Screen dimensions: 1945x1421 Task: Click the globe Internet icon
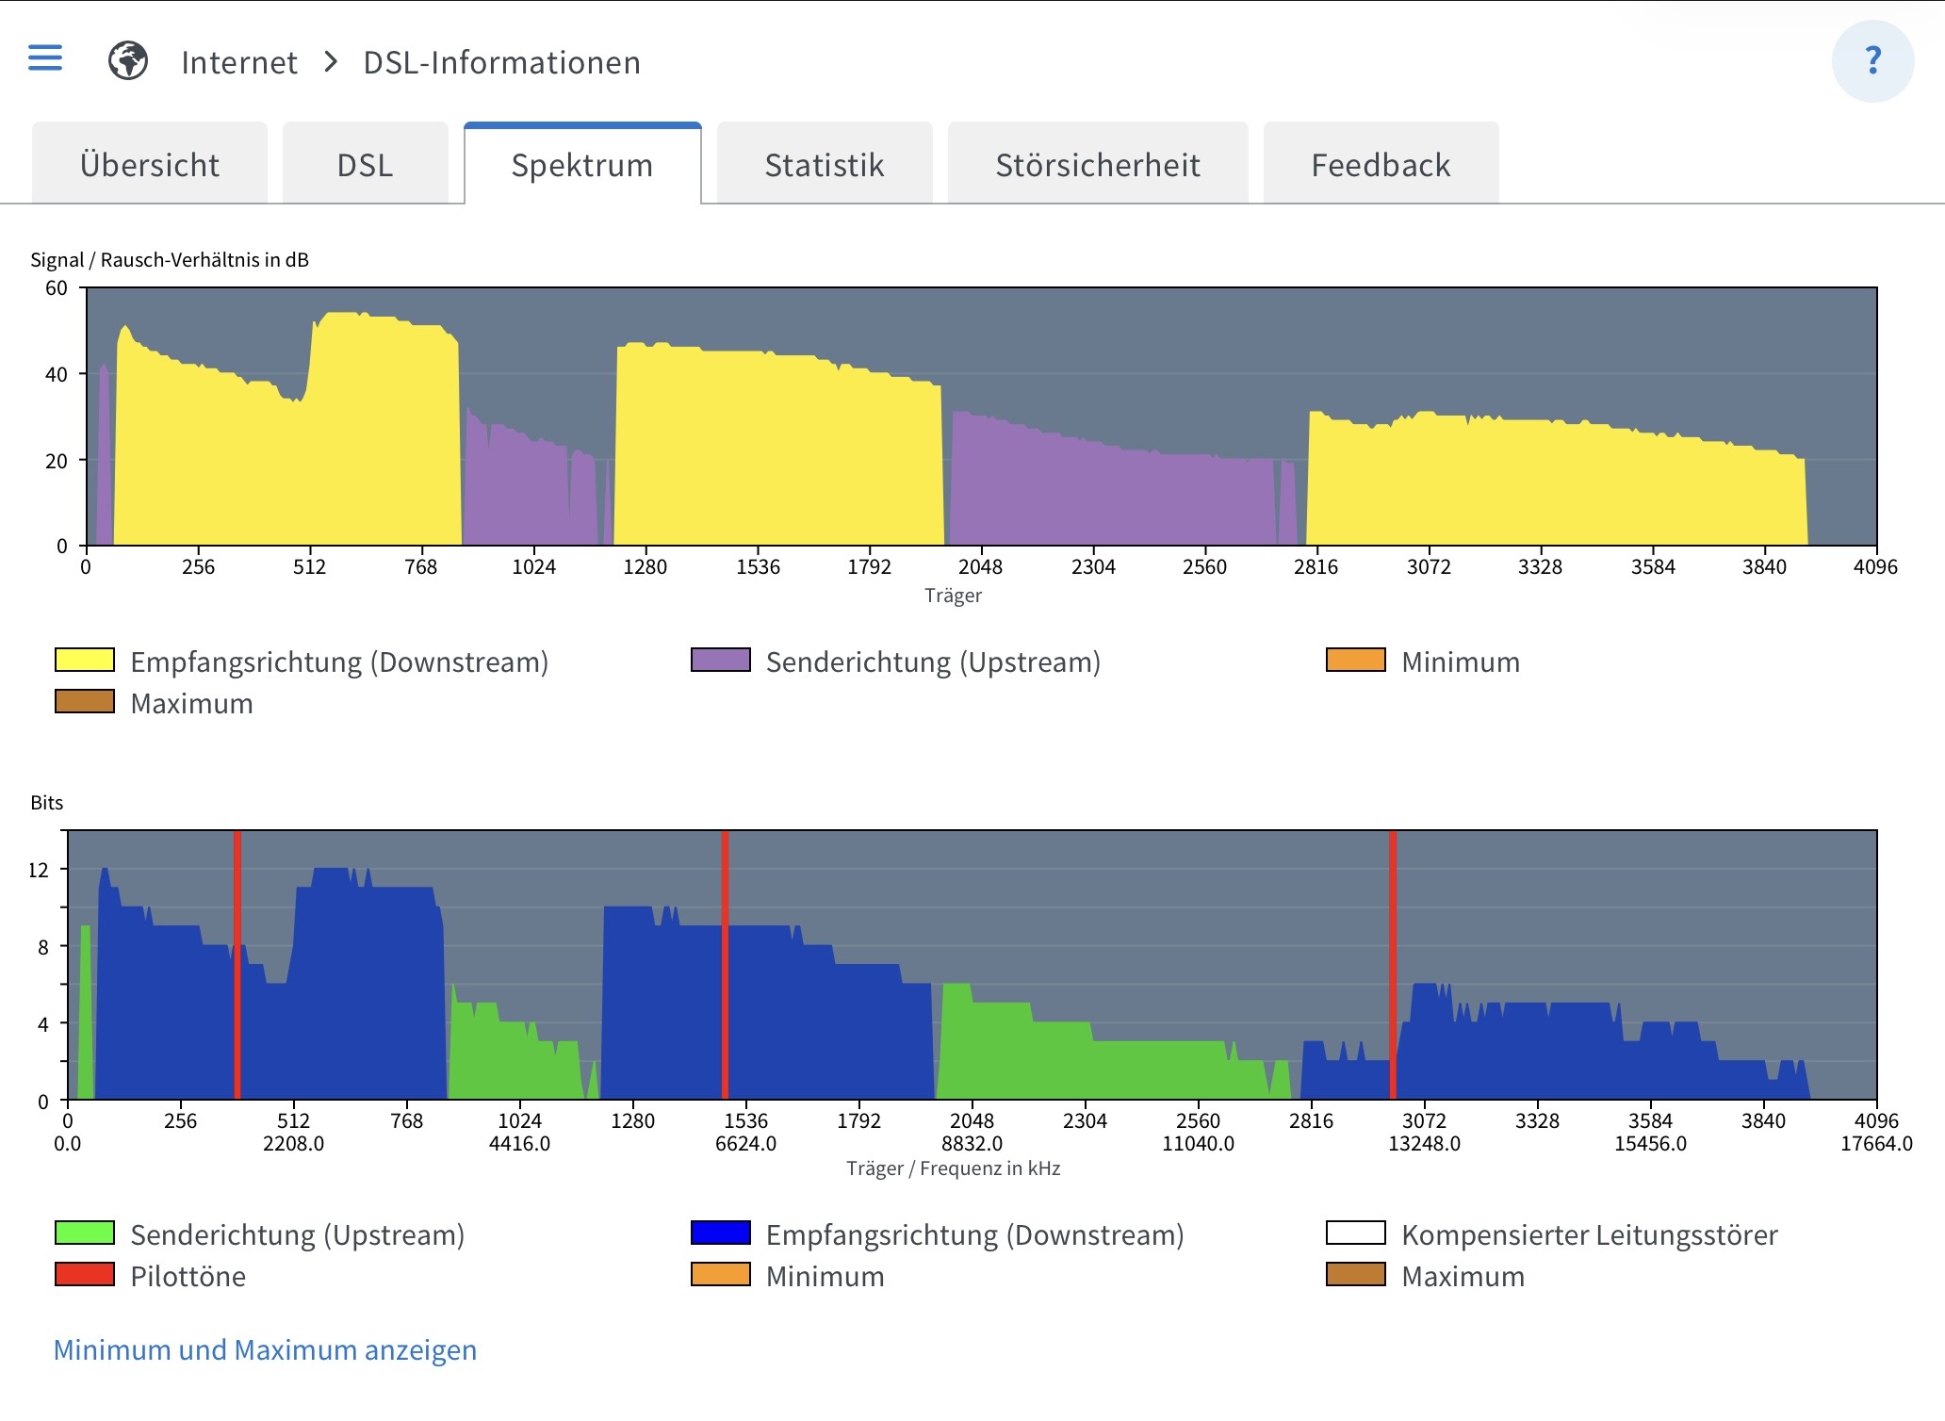point(127,61)
